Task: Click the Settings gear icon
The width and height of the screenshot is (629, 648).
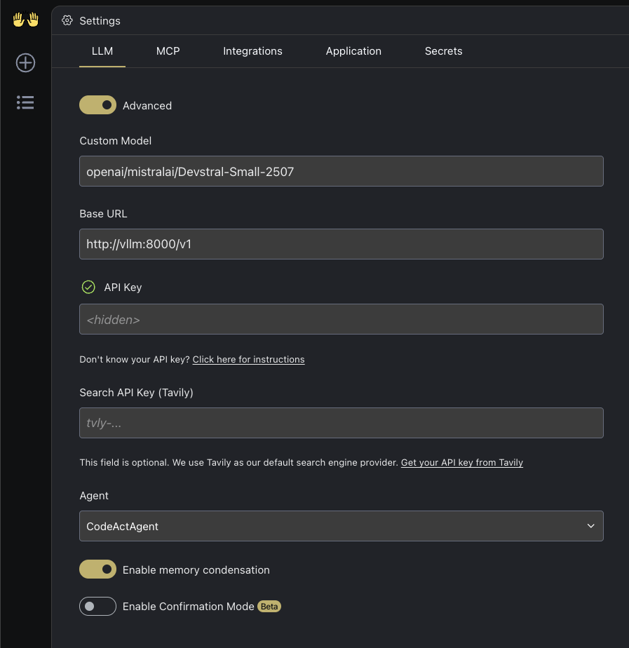Action: (67, 20)
